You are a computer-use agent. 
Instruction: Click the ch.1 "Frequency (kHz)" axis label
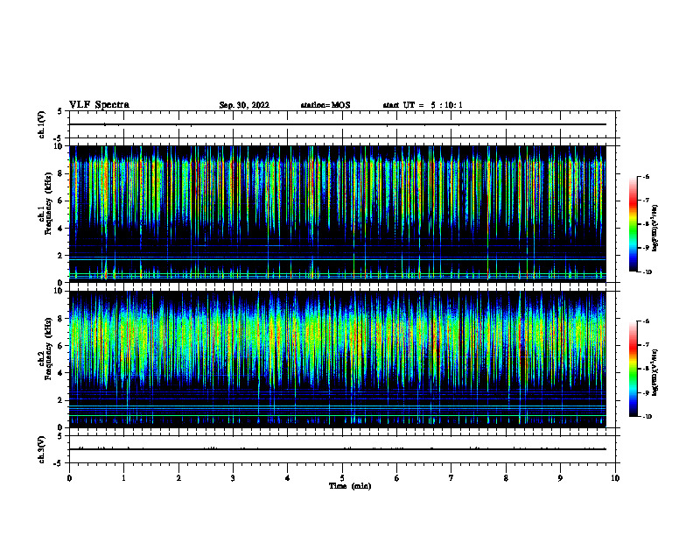point(48,204)
